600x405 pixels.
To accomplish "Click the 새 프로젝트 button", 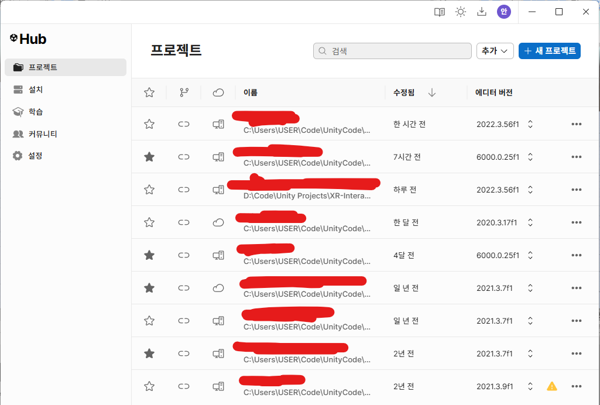I will 550,51.
